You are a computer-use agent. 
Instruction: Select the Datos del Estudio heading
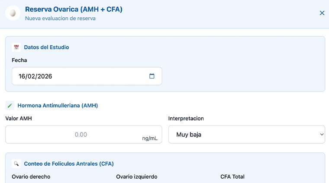[x=46, y=47]
